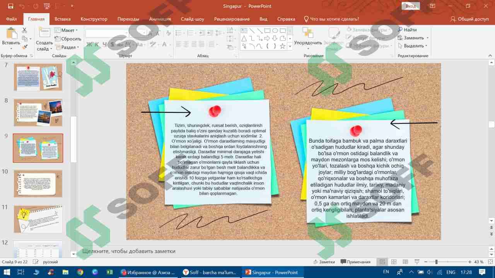The width and height of the screenshot is (495, 278).
Task: Toggle Underline (Ч) formatting
Action: click(105, 44)
